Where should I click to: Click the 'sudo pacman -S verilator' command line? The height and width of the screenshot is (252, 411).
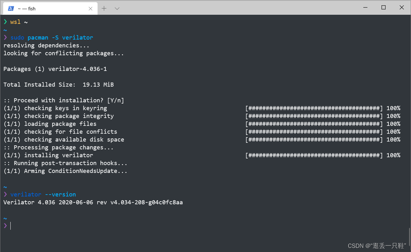tap(52, 38)
